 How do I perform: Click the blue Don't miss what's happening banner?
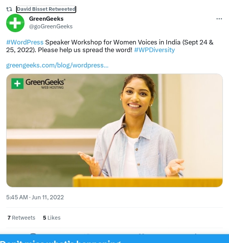[x=114, y=239]
